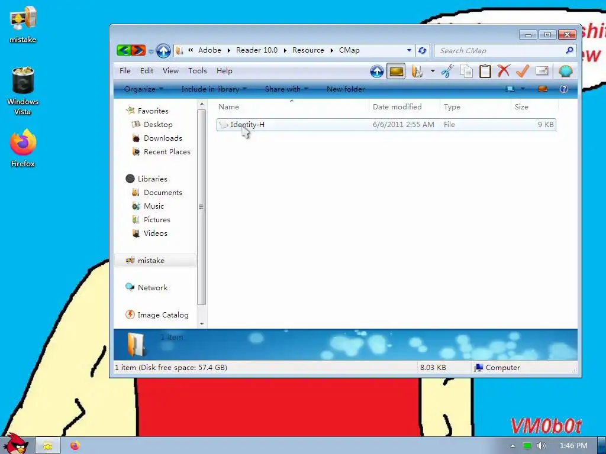This screenshot has height=454, width=606.
Task: Click Resource in the breadcrumb path
Action: tap(308, 50)
